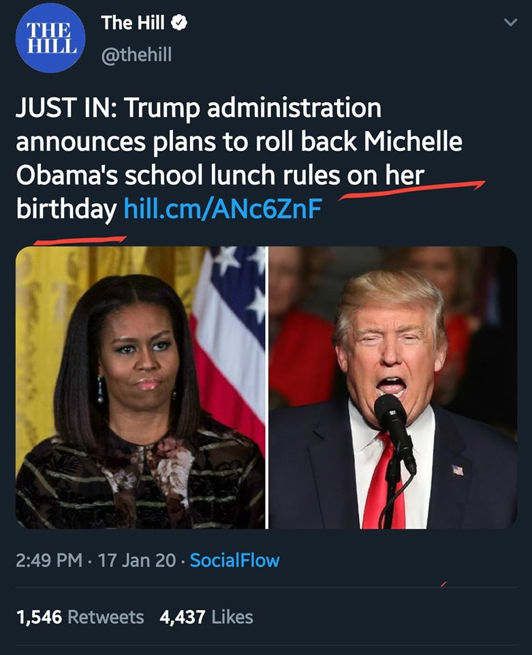This screenshot has height=655, width=532.
Task: Click the flag lapel pin on the suit
Action: point(457,469)
